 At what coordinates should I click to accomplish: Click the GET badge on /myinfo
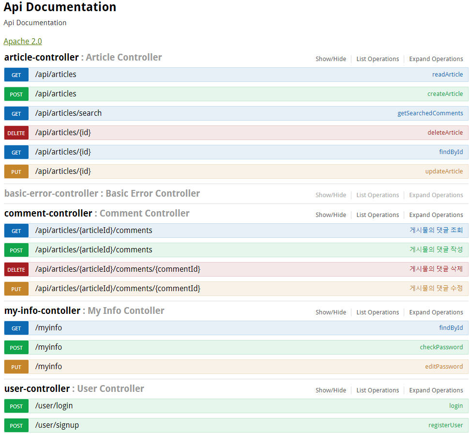pyautogui.click(x=16, y=328)
